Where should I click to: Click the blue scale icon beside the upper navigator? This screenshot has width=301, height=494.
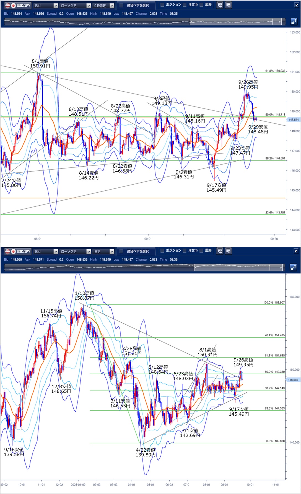[x=294, y=22]
